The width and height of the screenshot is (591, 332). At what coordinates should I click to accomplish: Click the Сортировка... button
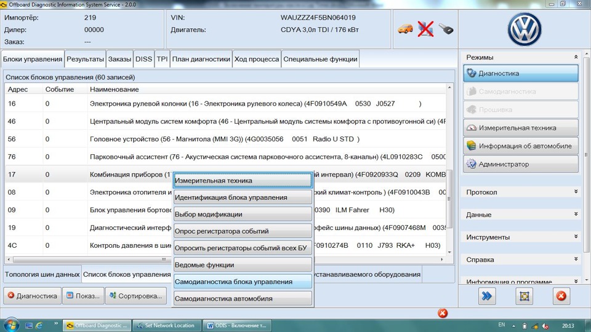(x=136, y=296)
